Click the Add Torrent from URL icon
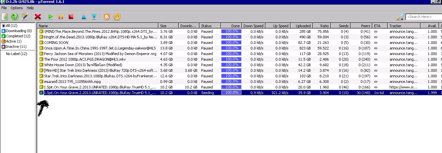This screenshot has width=442, height=153. (15, 16)
